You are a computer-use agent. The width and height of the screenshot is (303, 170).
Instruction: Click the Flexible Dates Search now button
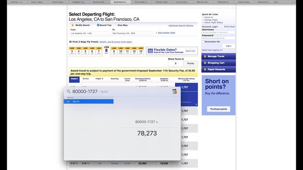point(190,51)
